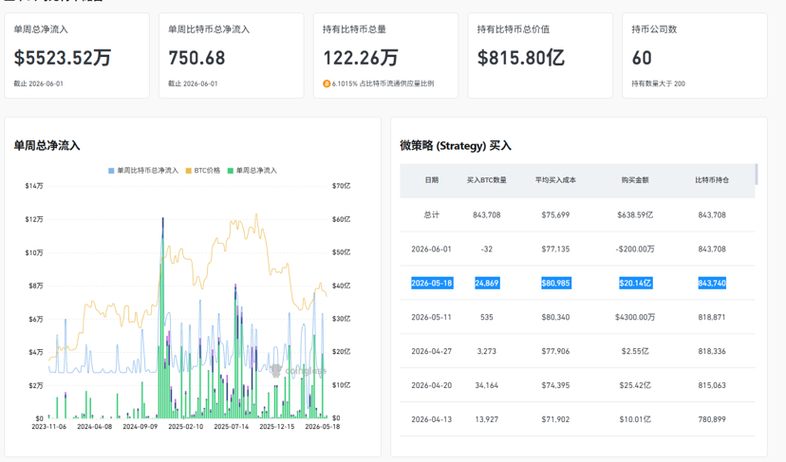Viewport: 786px width, 462px height.
Task: Click the $20.14亿 purchase amount cell
Action: pos(635,283)
